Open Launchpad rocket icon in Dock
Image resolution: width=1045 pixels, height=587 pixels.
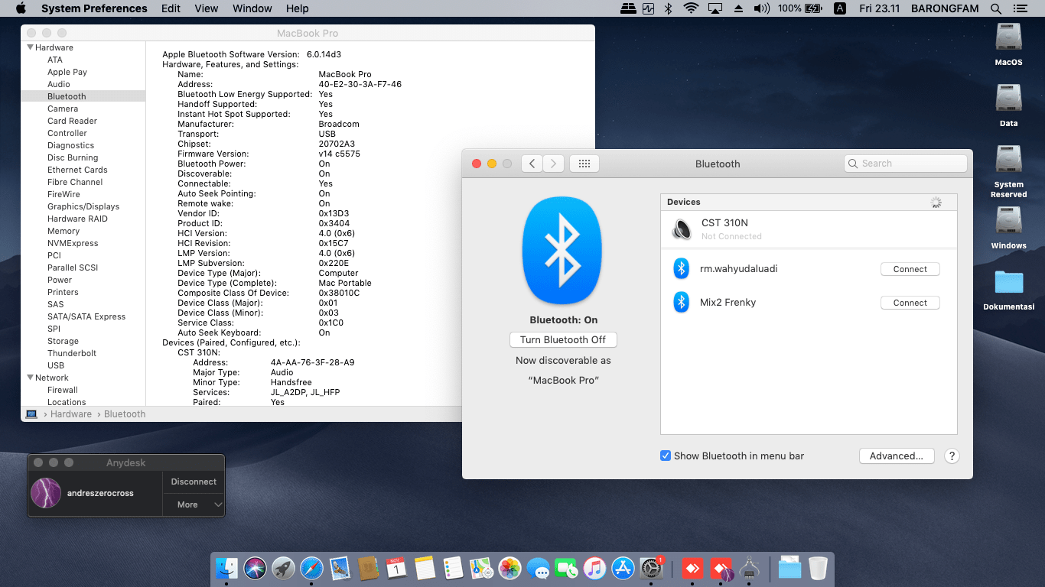[283, 568]
